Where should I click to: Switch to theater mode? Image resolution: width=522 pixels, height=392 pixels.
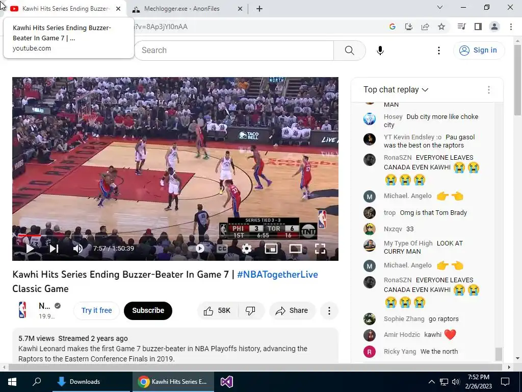click(296, 249)
